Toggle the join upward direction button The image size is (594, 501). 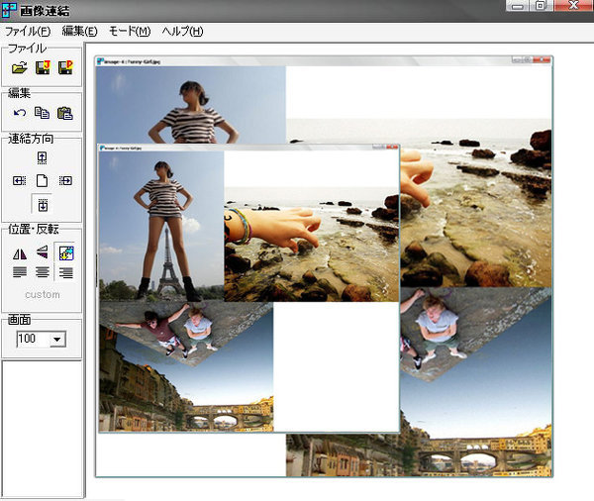tap(42, 157)
